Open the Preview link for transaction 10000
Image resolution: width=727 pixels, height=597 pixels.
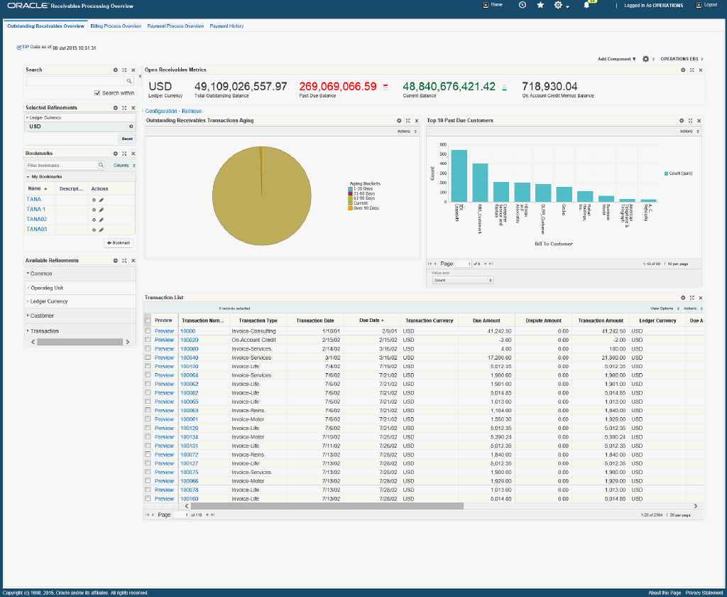coord(164,331)
